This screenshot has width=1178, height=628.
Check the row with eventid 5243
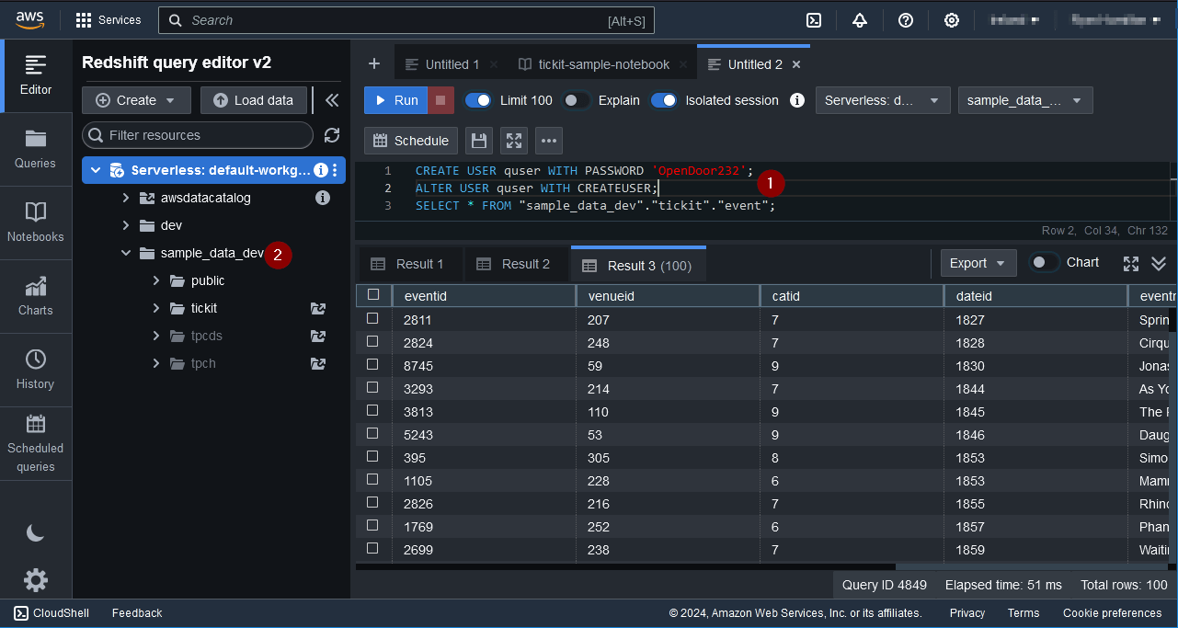[372, 434]
